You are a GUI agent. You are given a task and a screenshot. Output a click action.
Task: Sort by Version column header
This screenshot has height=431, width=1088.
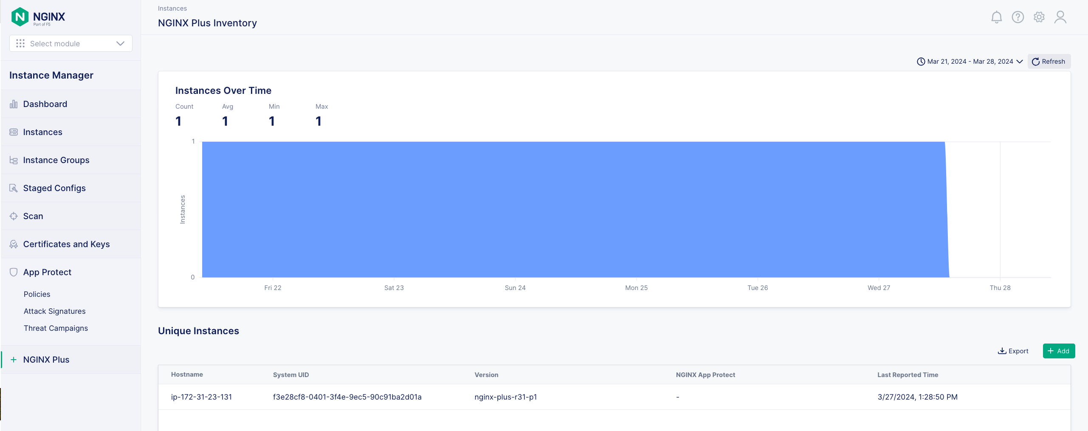(x=486, y=375)
